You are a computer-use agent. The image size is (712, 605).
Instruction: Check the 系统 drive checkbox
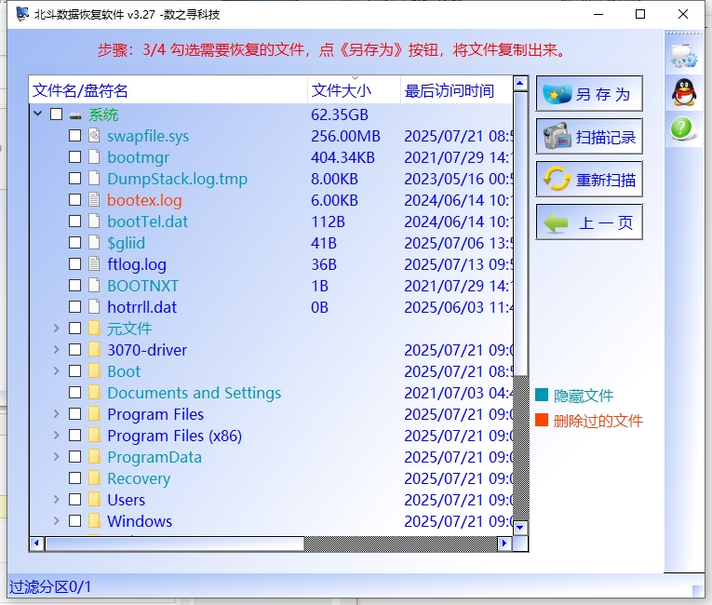pyautogui.click(x=56, y=114)
